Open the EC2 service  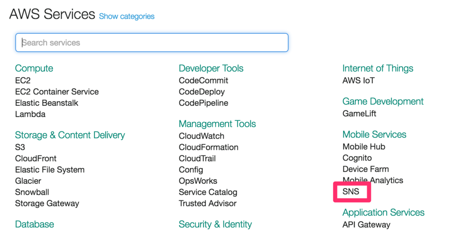click(x=23, y=81)
